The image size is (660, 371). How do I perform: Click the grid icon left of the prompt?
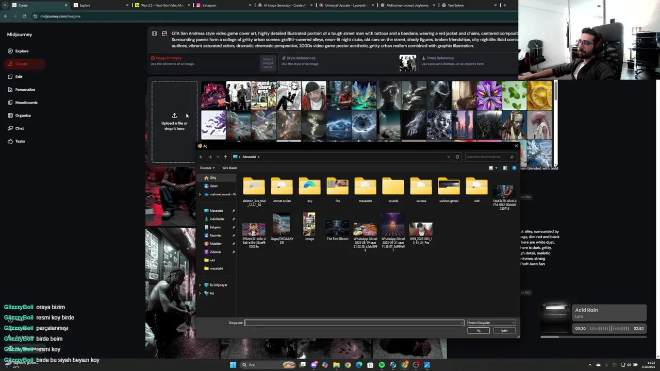tap(154, 33)
